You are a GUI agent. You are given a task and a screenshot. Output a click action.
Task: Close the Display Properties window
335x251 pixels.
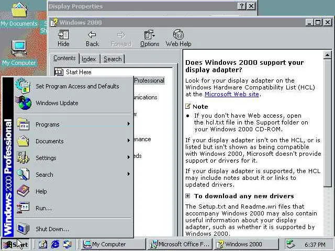click(251, 6)
